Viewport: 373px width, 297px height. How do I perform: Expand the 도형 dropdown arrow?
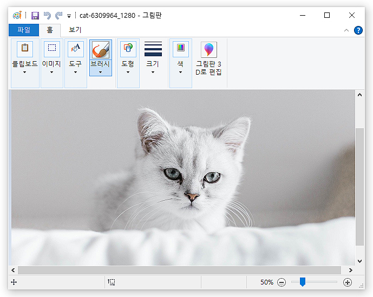128,72
